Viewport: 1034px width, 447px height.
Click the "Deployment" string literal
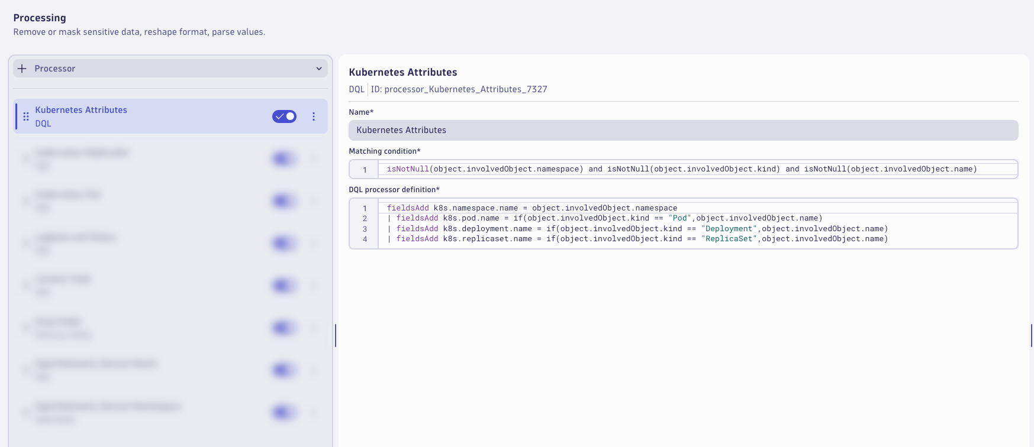(x=729, y=229)
